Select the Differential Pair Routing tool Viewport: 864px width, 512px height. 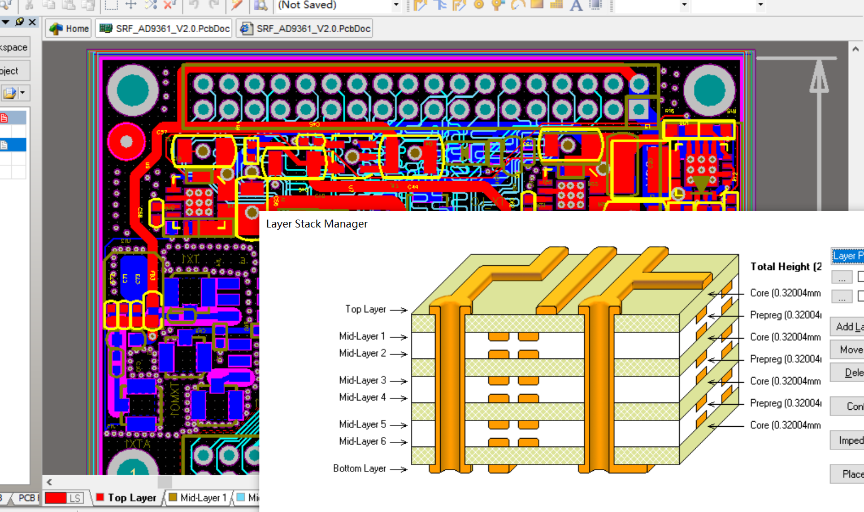coord(459,5)
